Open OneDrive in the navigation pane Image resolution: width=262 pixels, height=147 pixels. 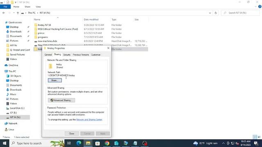[13, 65]
